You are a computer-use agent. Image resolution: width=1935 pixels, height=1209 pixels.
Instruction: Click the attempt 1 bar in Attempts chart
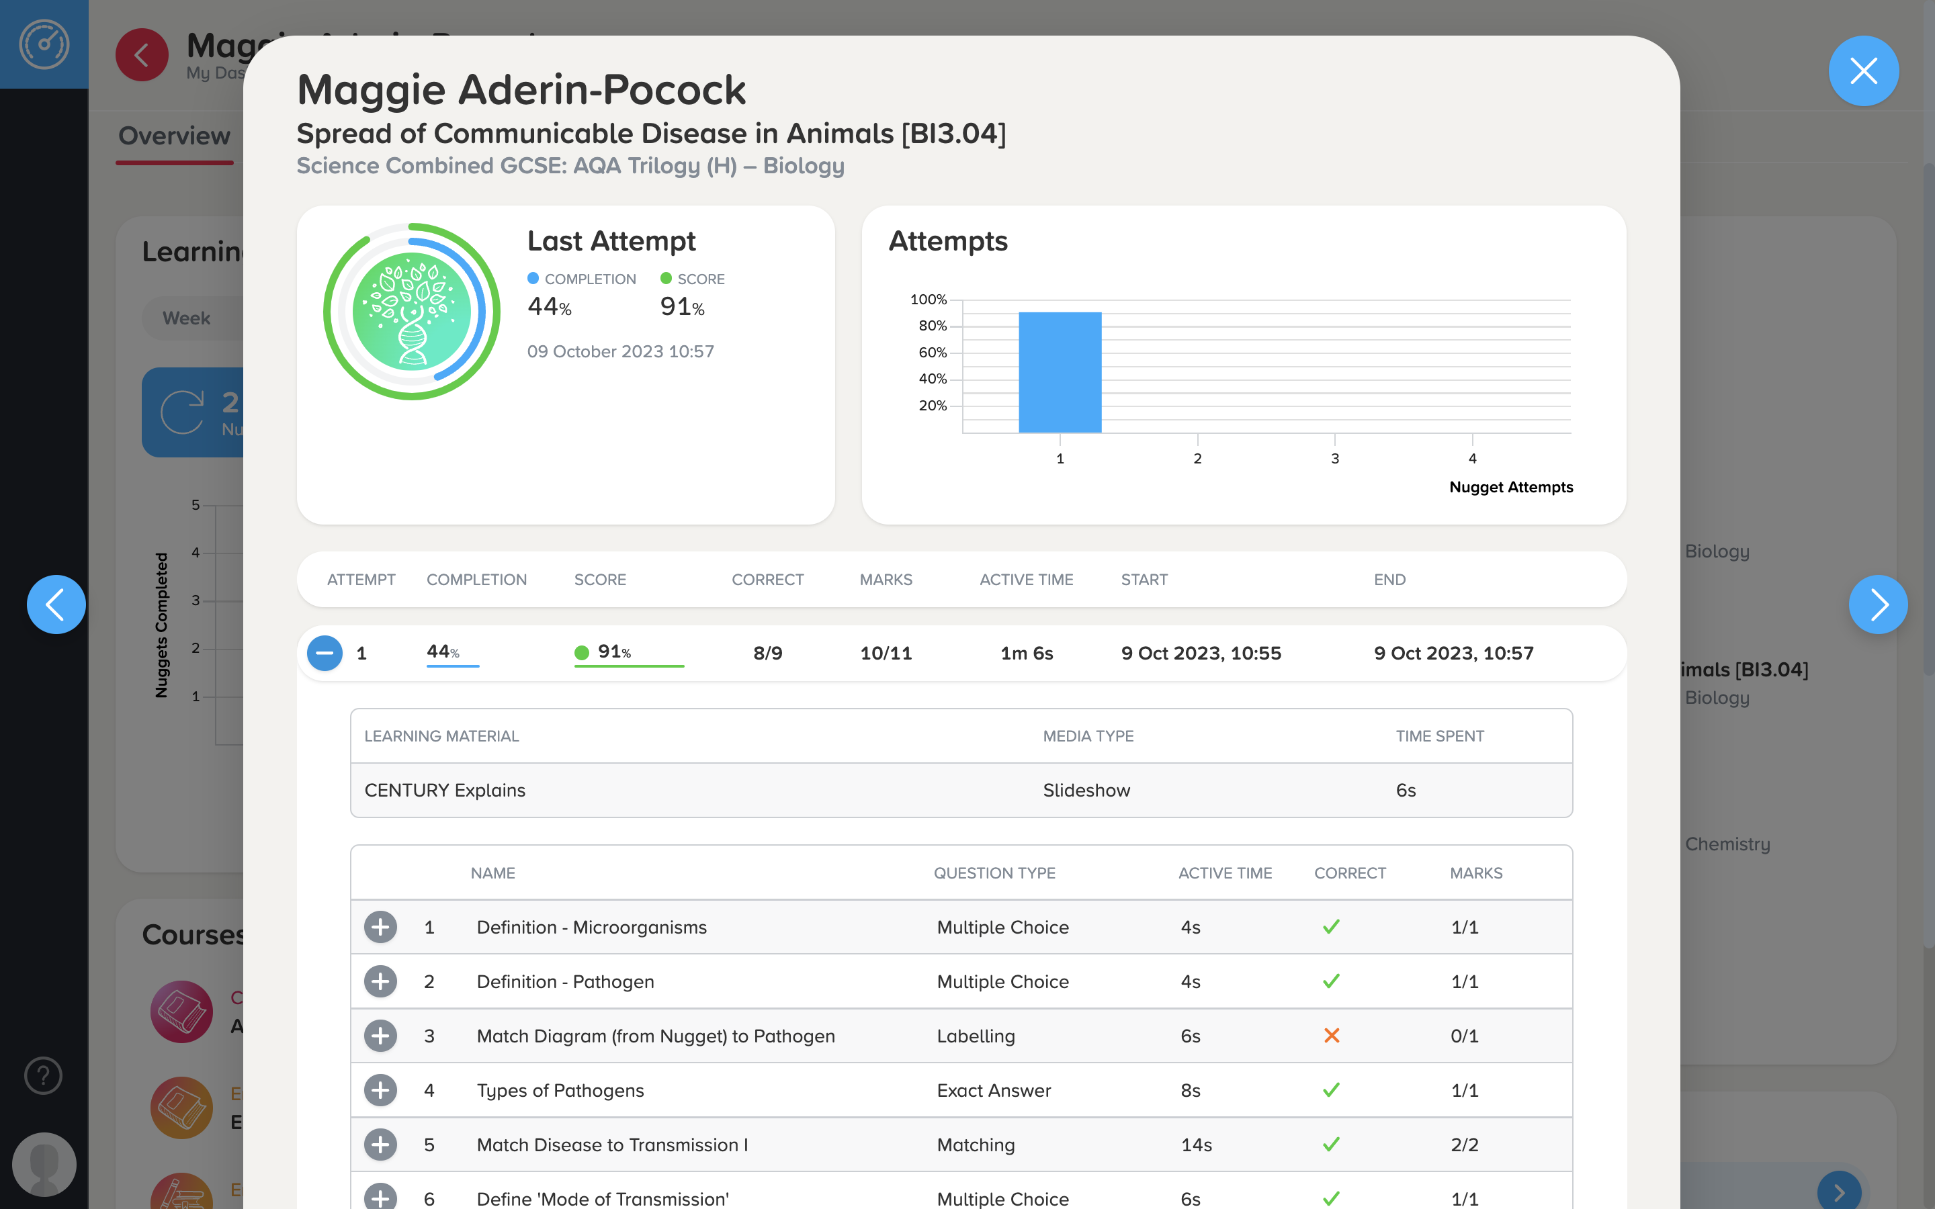1060,373
